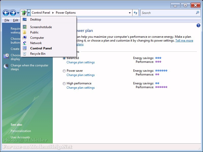Click the Refresh button
Screen dimensions: 203x152
[x=136, y=13]
